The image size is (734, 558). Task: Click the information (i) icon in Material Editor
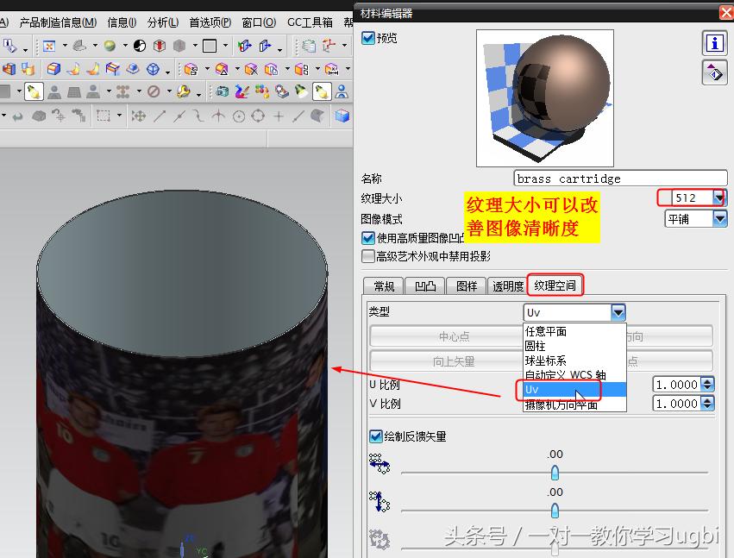pos(715,42)
